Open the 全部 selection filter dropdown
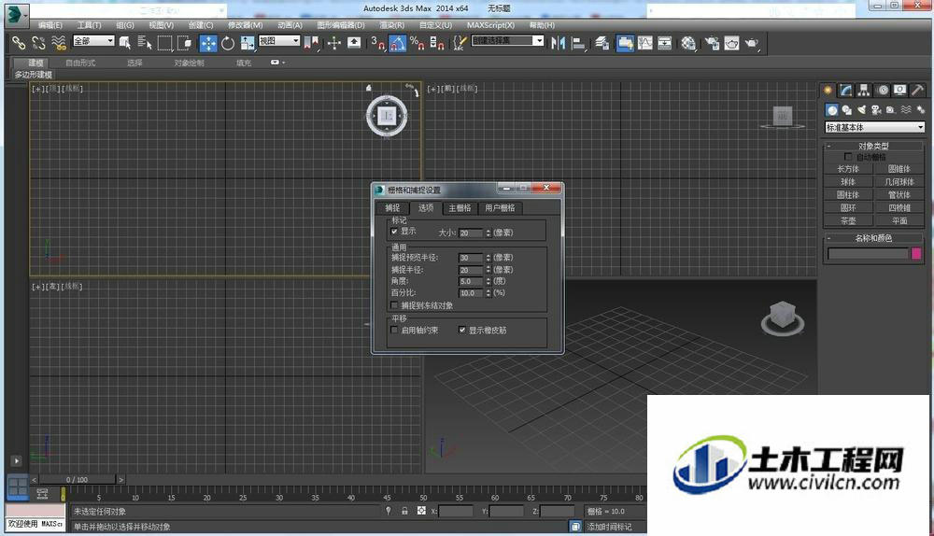 click(93, 40)
